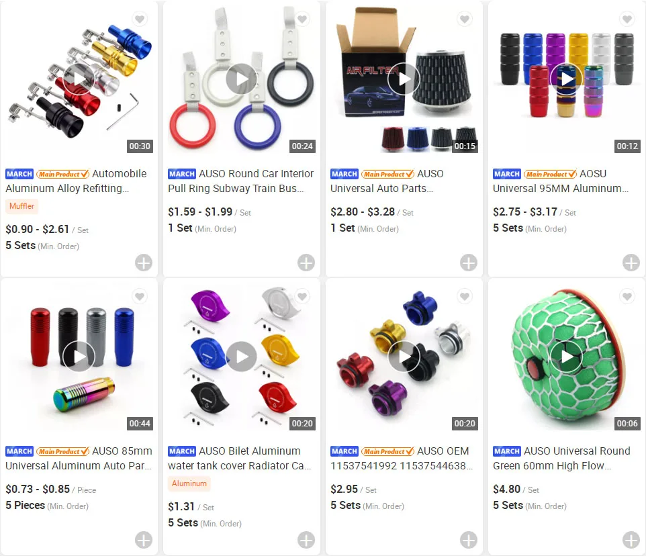Screen dimensions: 646x556
Task: Click plus icon on AUSO OEM 11537541992 card
Action: (x=469, y=540)
